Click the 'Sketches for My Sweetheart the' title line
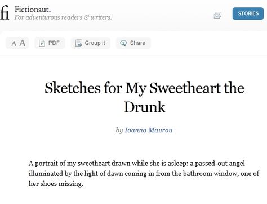Viewport: 267px width, 204px height. (x=144, y=88)
